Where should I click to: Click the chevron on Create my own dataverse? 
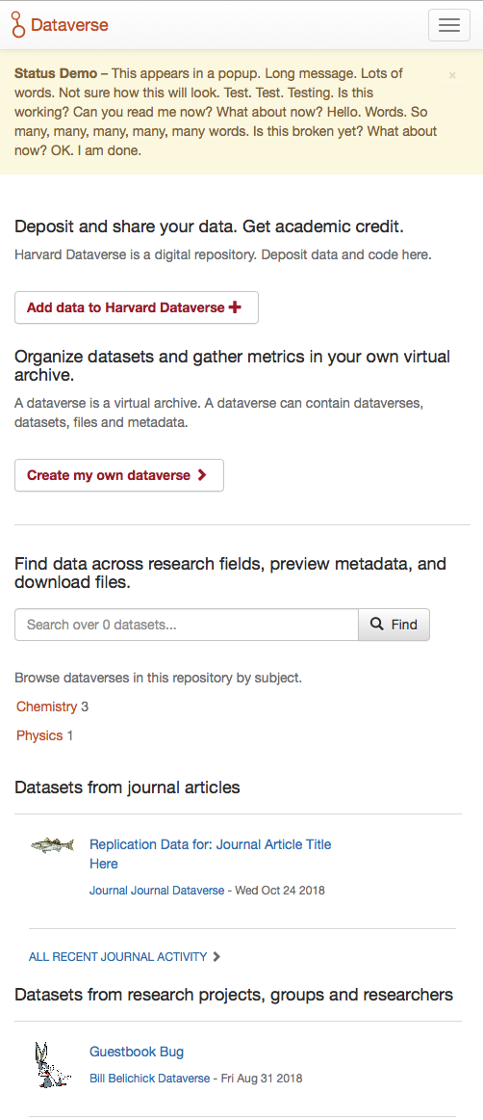pos(202,475)
